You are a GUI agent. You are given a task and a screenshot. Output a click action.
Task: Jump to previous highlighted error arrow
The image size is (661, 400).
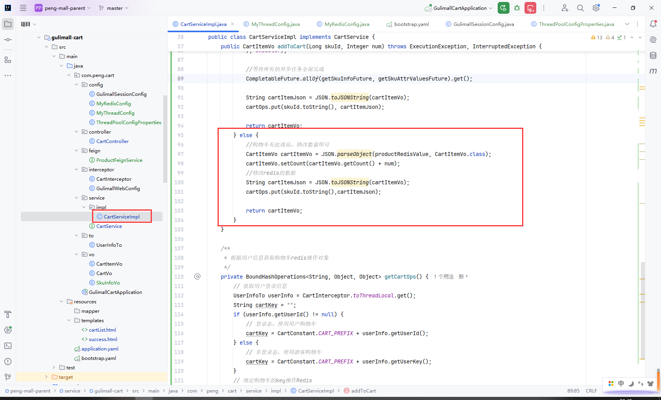(x=632, y=37)
